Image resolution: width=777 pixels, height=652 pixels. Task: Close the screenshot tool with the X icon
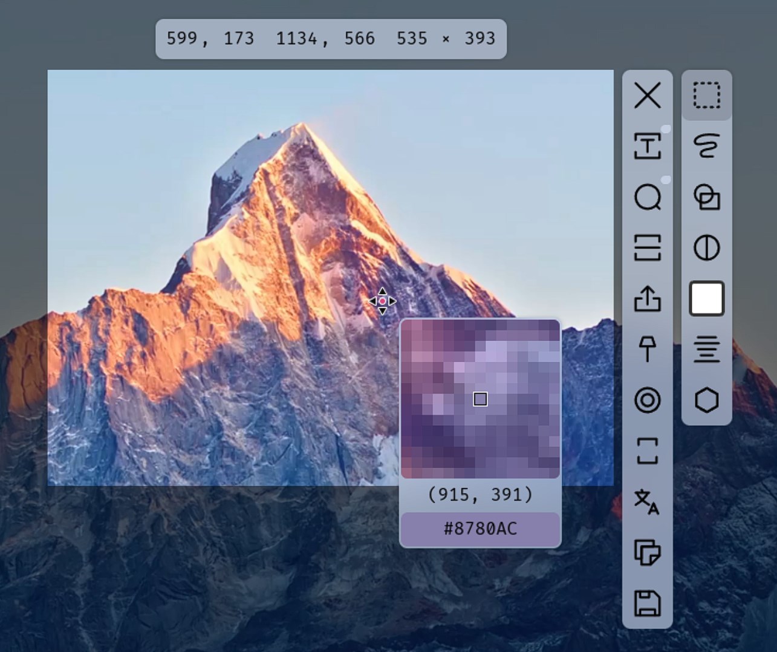(647, 96)
